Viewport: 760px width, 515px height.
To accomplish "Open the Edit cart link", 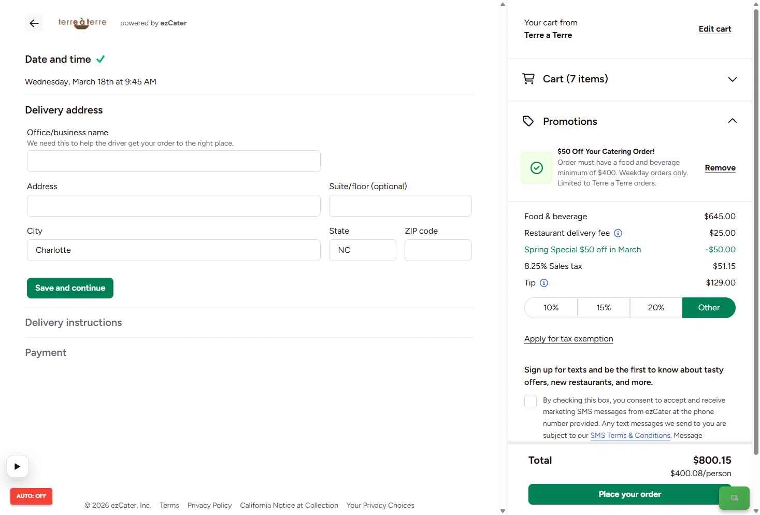I will pos(714,29).
